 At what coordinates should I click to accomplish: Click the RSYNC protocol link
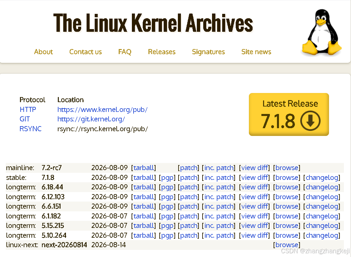click(x=30, y=129)
